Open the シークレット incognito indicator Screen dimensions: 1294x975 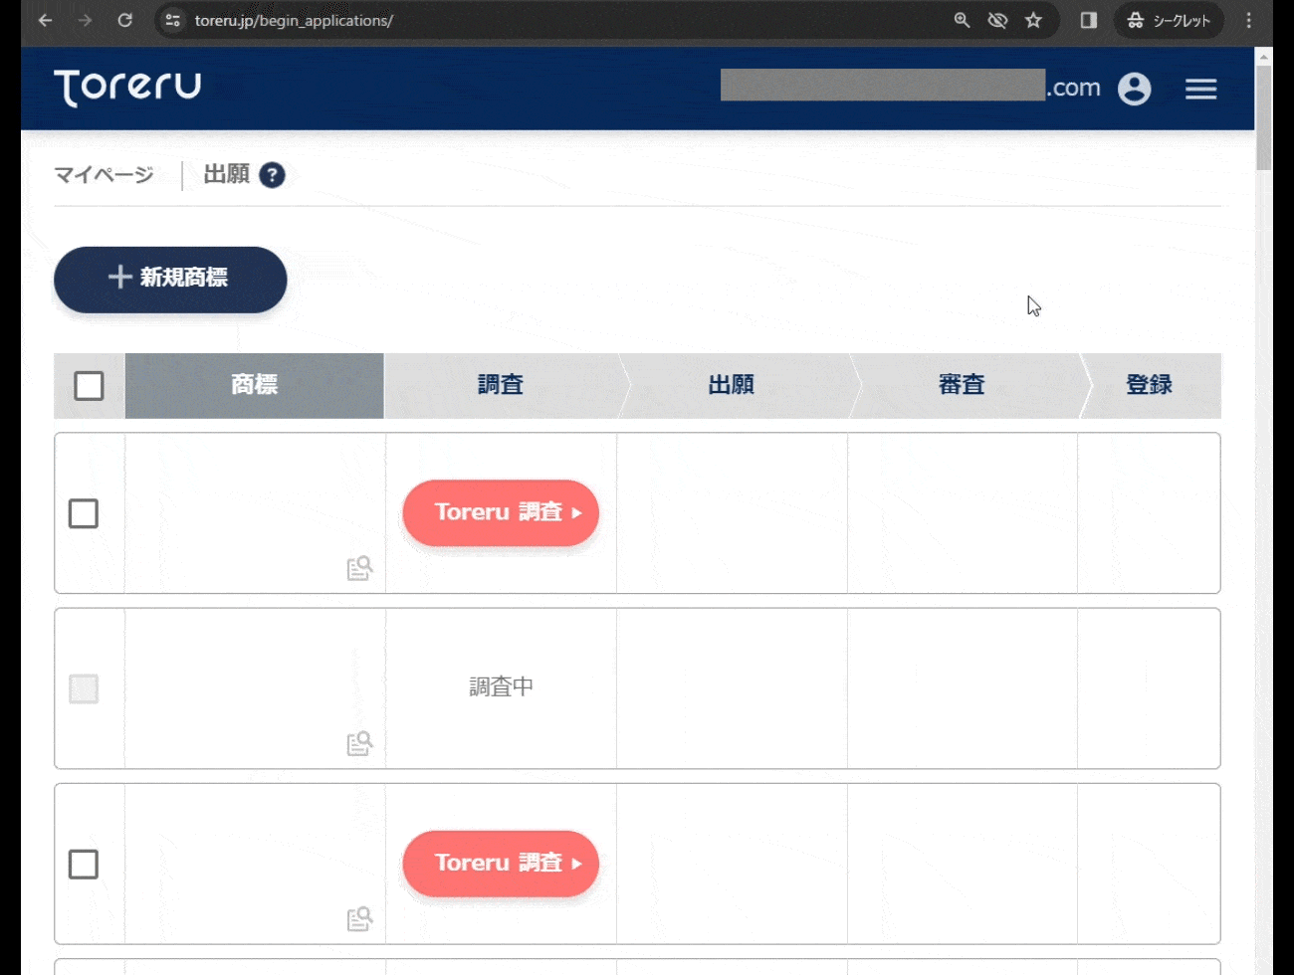tap(1169, 20)
